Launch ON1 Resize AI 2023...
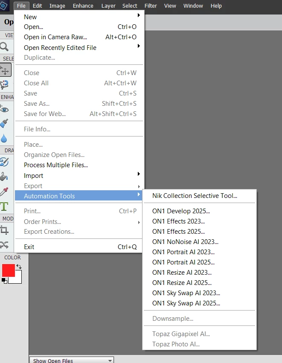This screenshot has height=363, width=282. [200, 272]
